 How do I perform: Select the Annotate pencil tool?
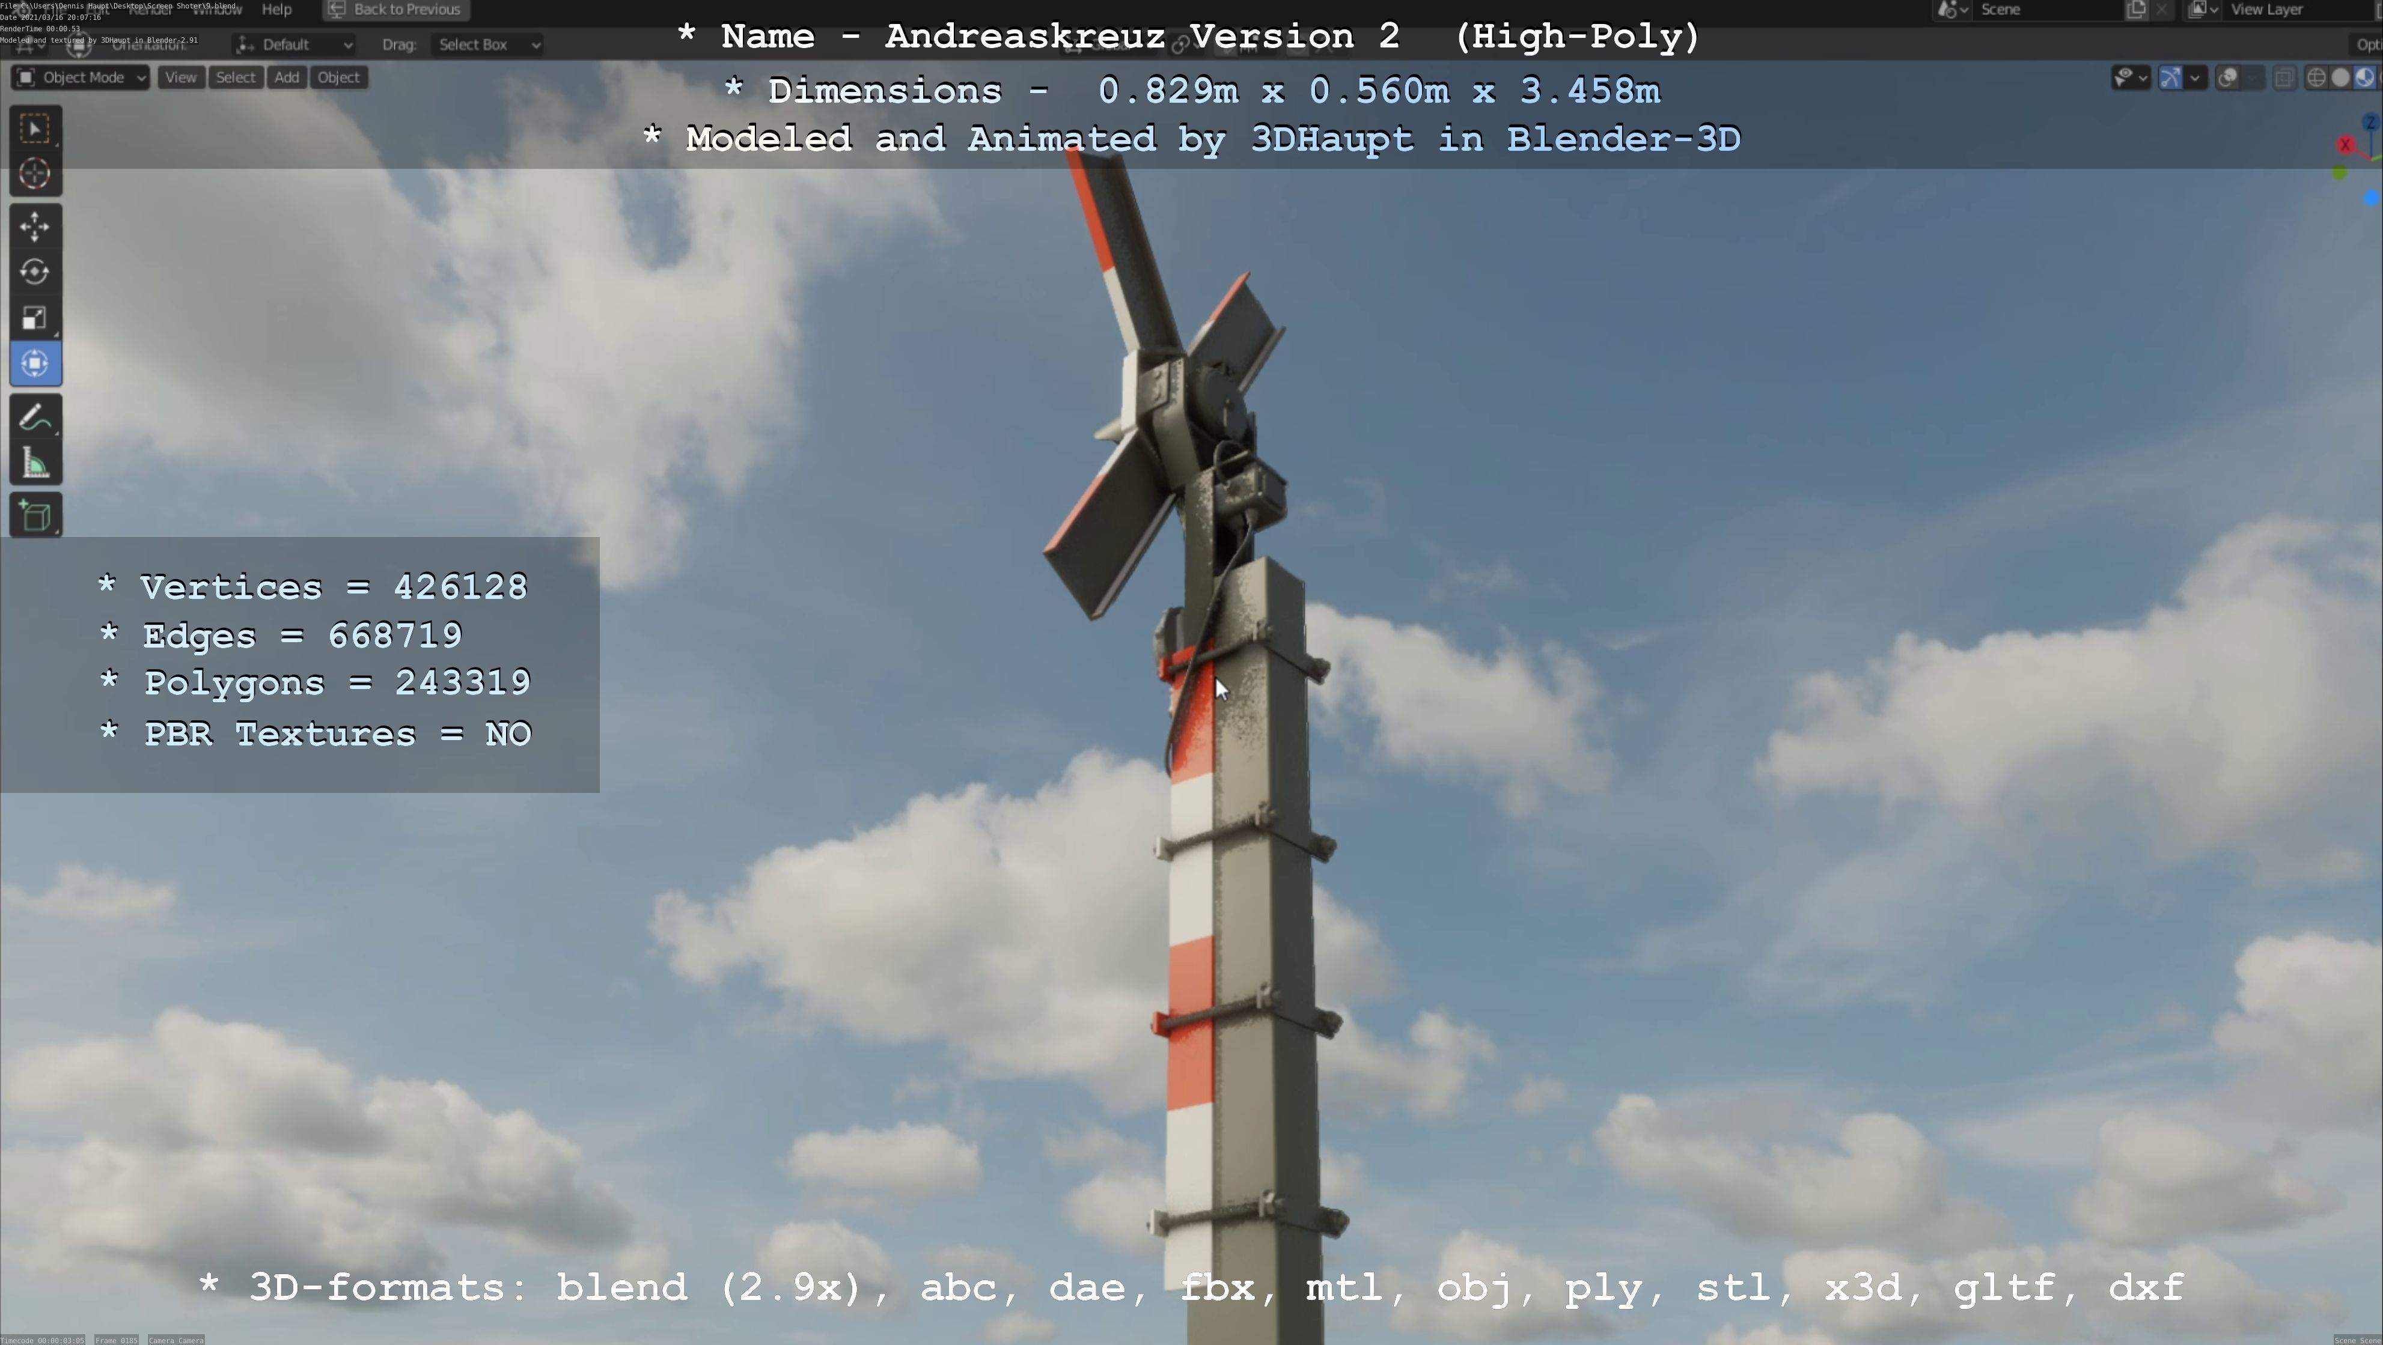35,418
